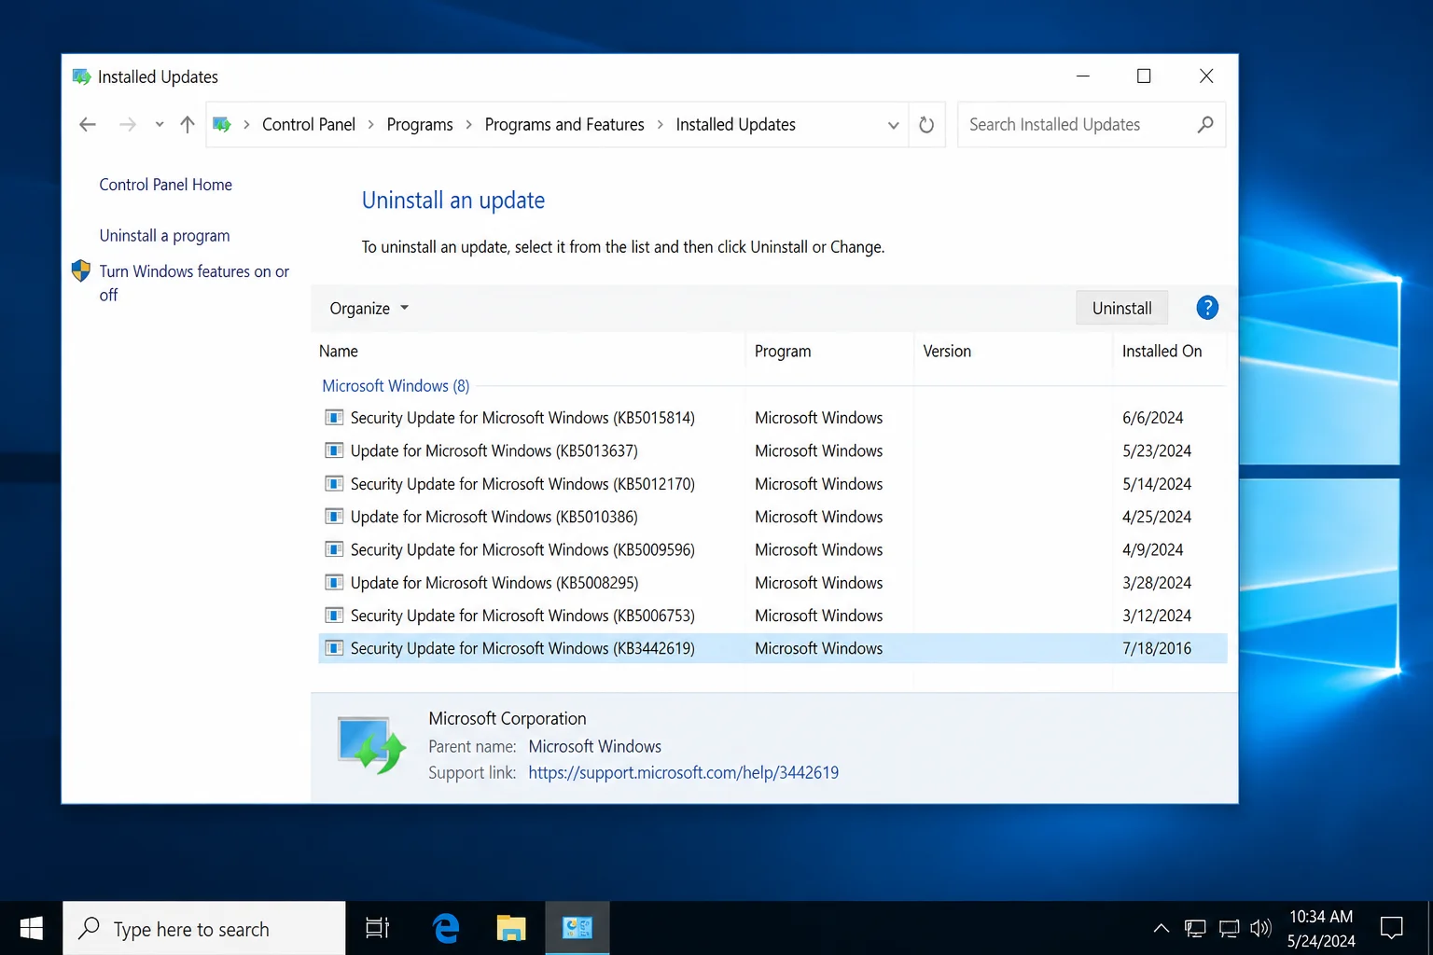Select update KB5015814 row
This screenshot has width=1433, height=955.
coord(772,418)
